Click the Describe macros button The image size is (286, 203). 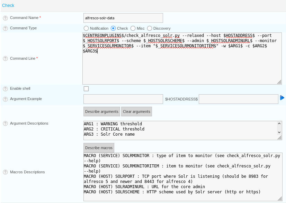(99, 148)
